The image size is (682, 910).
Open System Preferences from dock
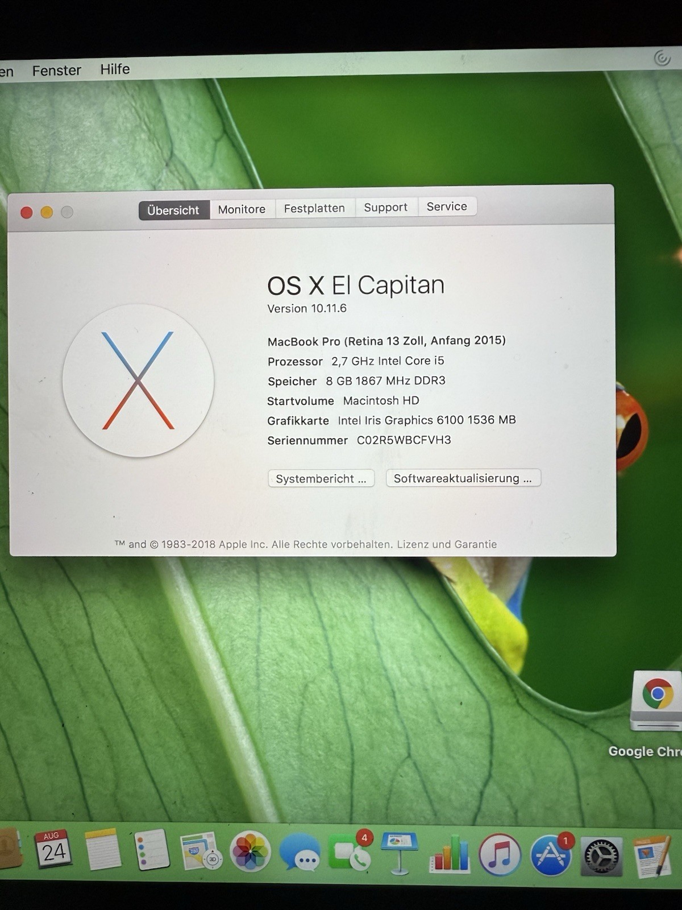point(601,856)
